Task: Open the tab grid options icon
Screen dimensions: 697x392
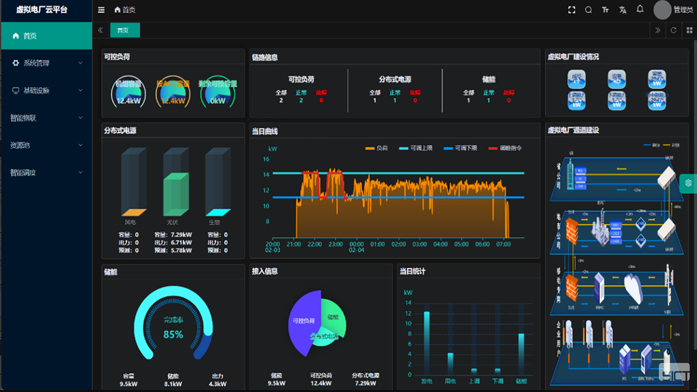Action: [x=689, y=30]
